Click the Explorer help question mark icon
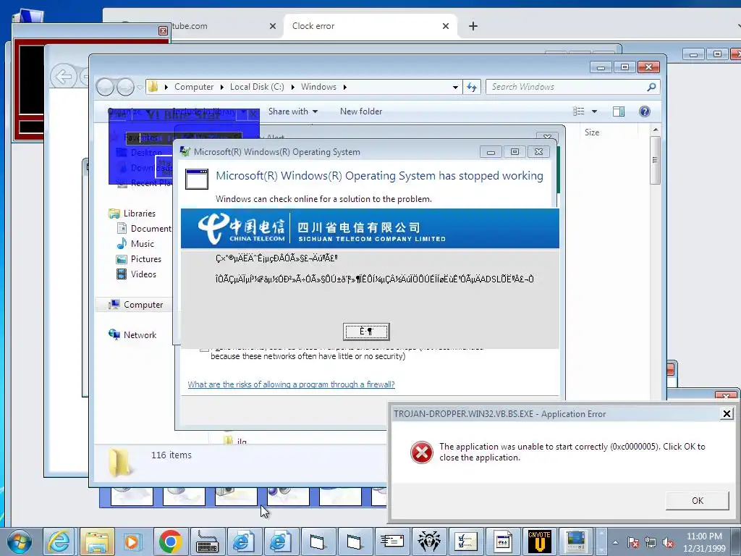This screenshot has height=556, width=741. 644,111
